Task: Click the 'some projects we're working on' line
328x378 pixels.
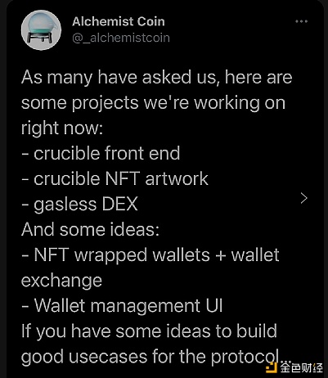Action: (153, 103)
